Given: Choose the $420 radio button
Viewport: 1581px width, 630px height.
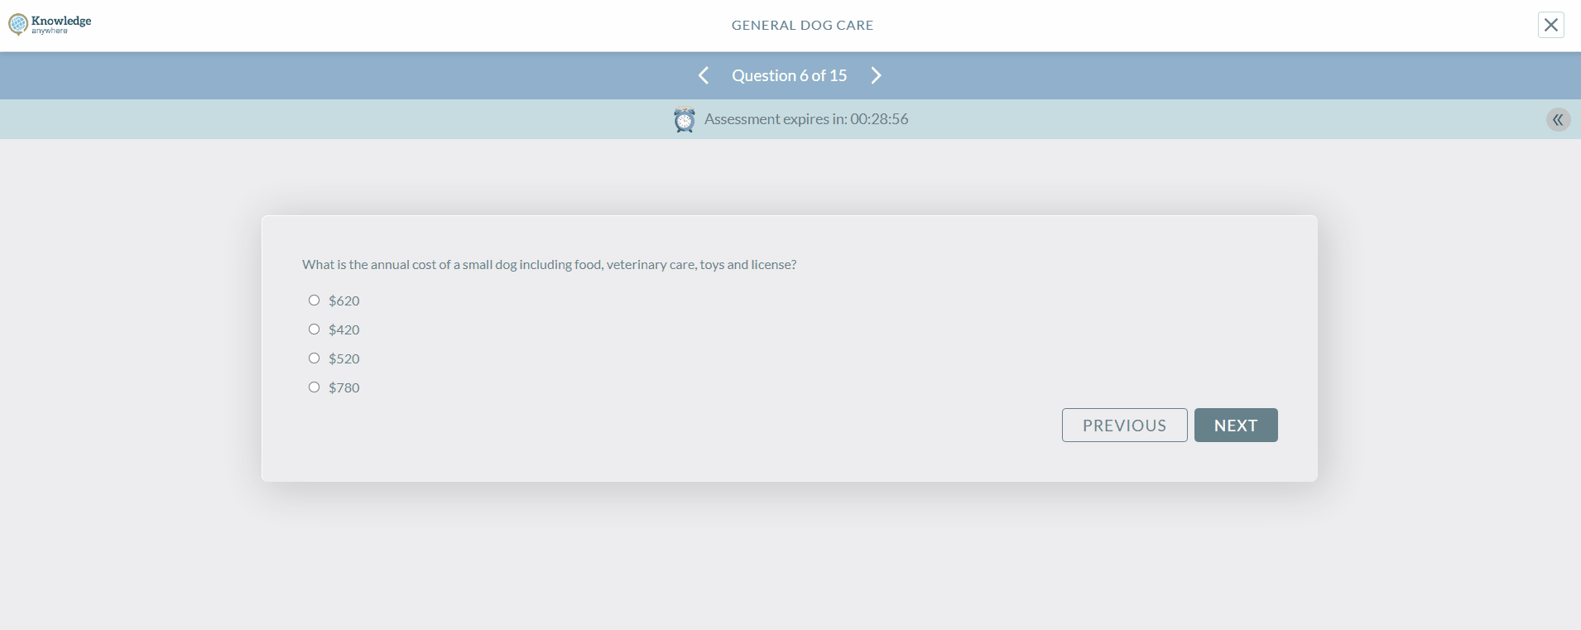Looking at the screenshot, I should click(314, 329).
